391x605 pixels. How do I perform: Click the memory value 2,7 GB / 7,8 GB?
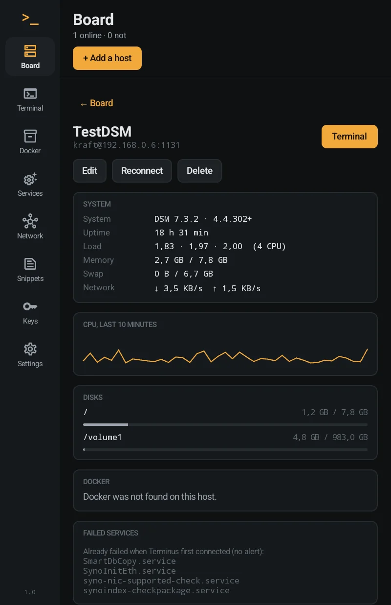pos(191,260)
